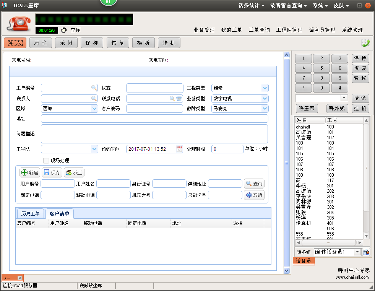375x291 pixels.
Task: Switch to the 历史工单 tab
Action: tap(31, 213)
